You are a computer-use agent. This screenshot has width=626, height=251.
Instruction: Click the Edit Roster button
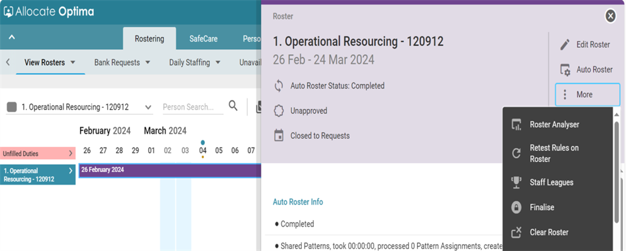585,45
